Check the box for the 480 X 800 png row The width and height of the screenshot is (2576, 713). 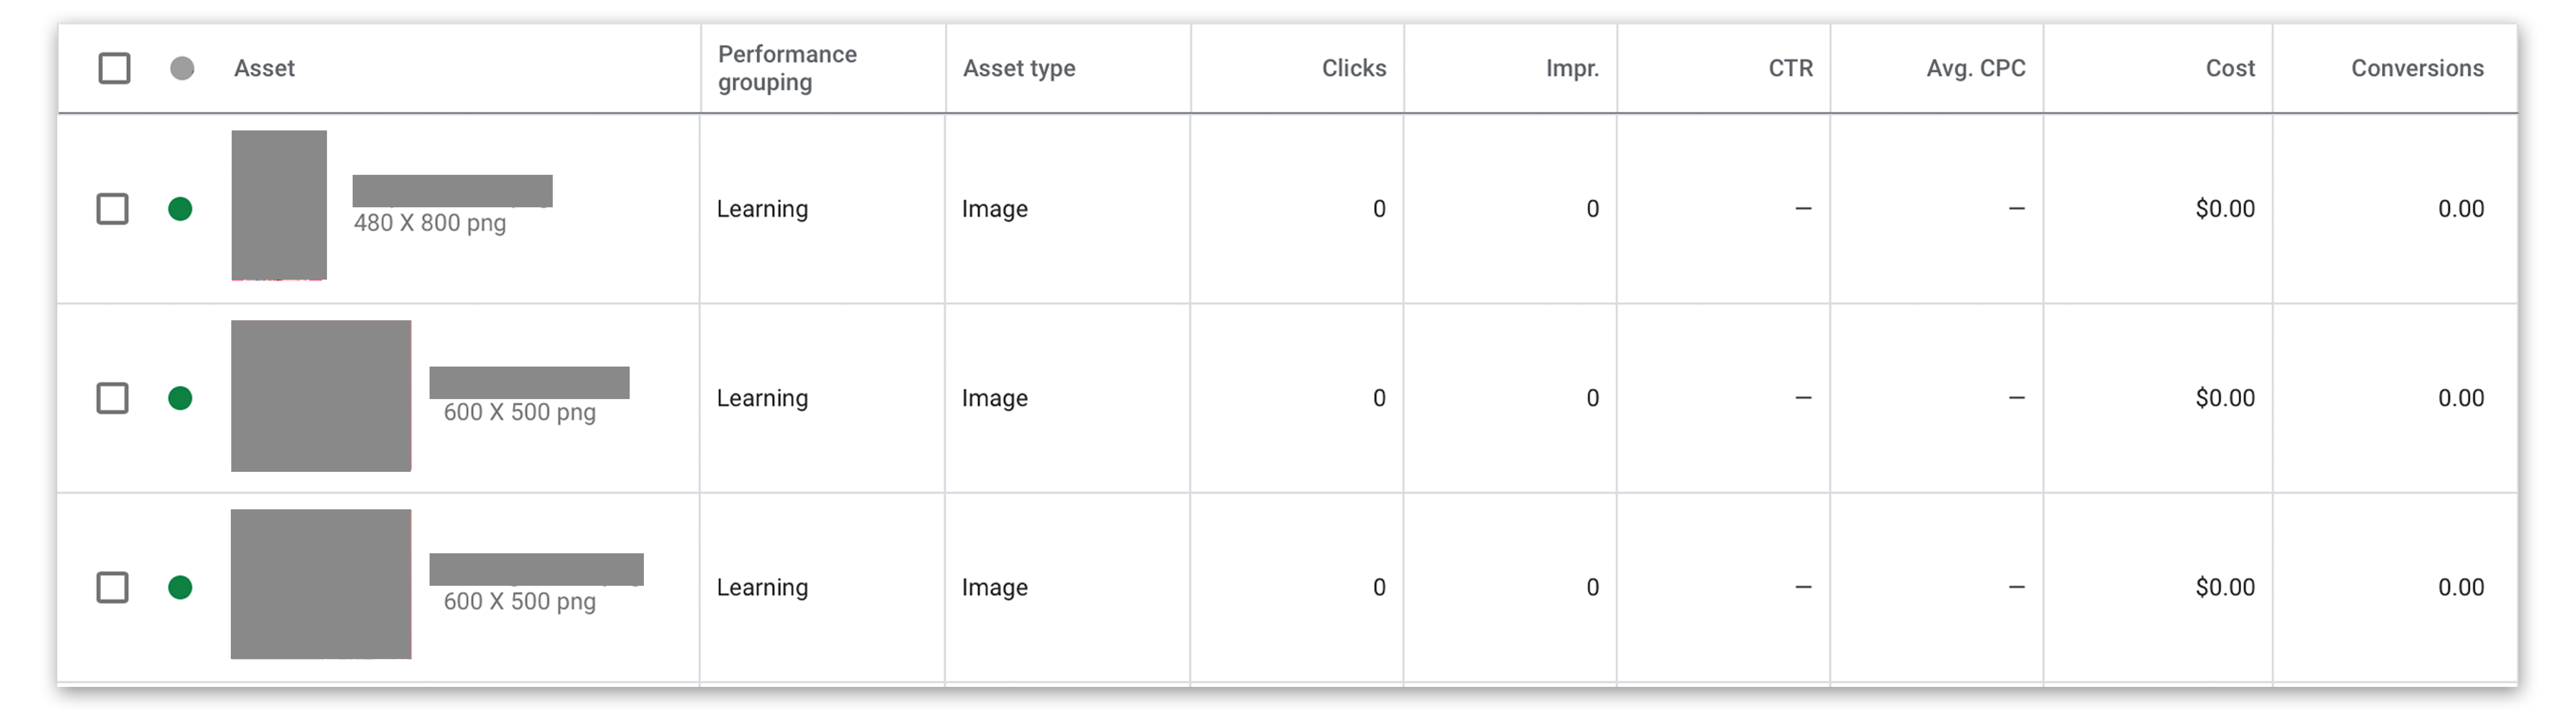click(x=112, y=209)
